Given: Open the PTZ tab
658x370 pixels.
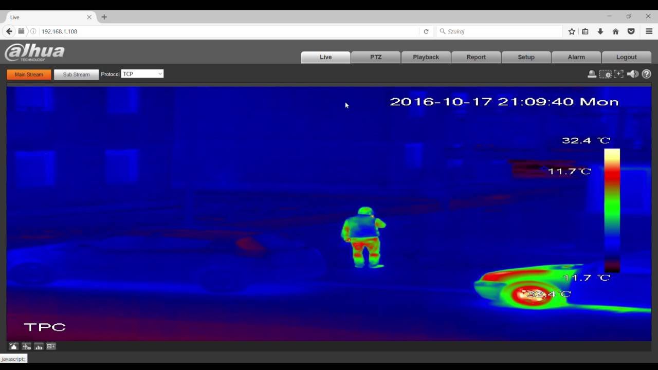Looking at the screenshot, I should [376, 57].
